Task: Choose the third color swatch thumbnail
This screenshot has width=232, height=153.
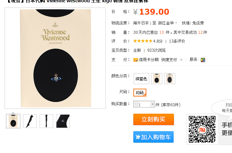Action: tap(170, 79)
